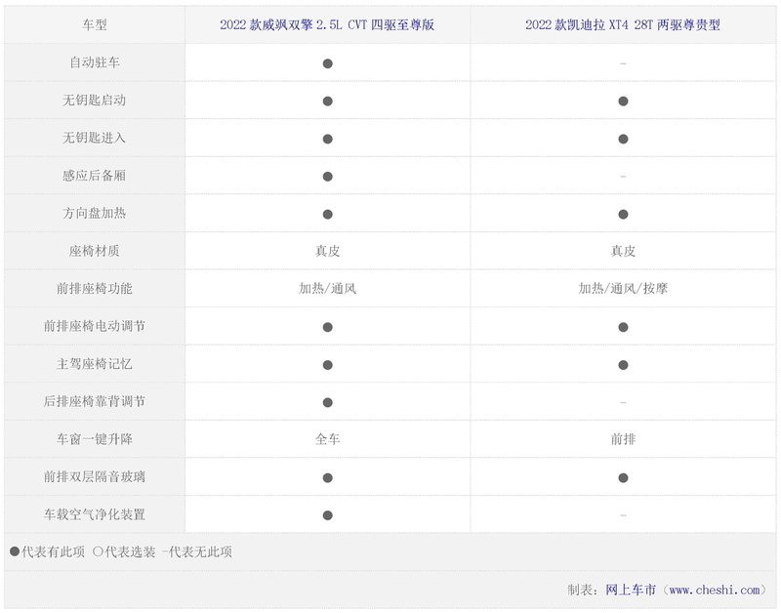
Task: Select the 前排双层隔音玻璃 row label
Action: [x=94, y=477]
